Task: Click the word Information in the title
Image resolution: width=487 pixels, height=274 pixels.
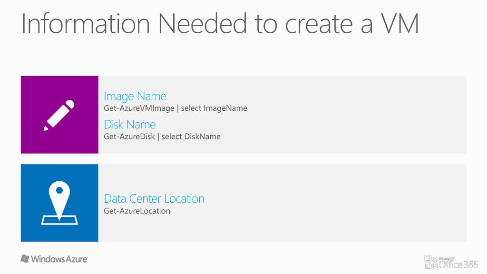Action: [86, 24]
